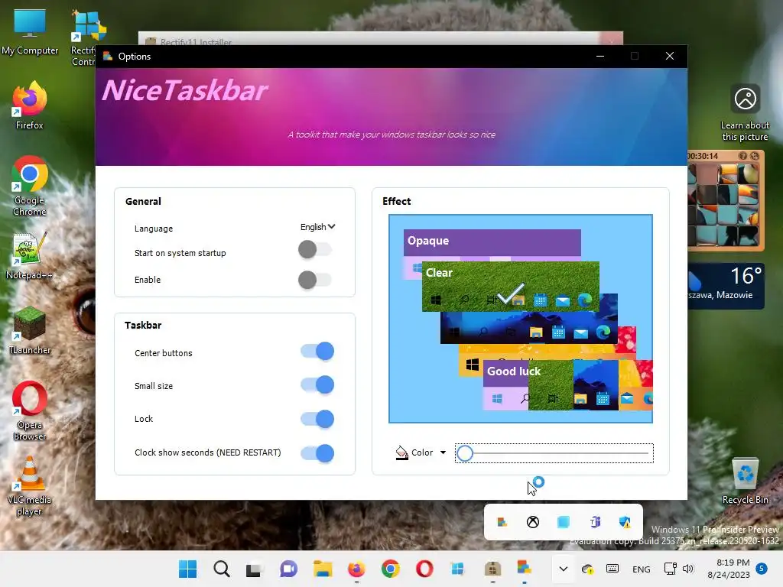
Task: Turn on the Enable switch
Action: tap(315, 280)
